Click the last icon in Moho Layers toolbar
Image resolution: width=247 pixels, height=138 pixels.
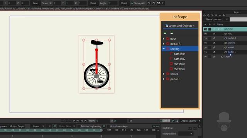coord(224,15)
